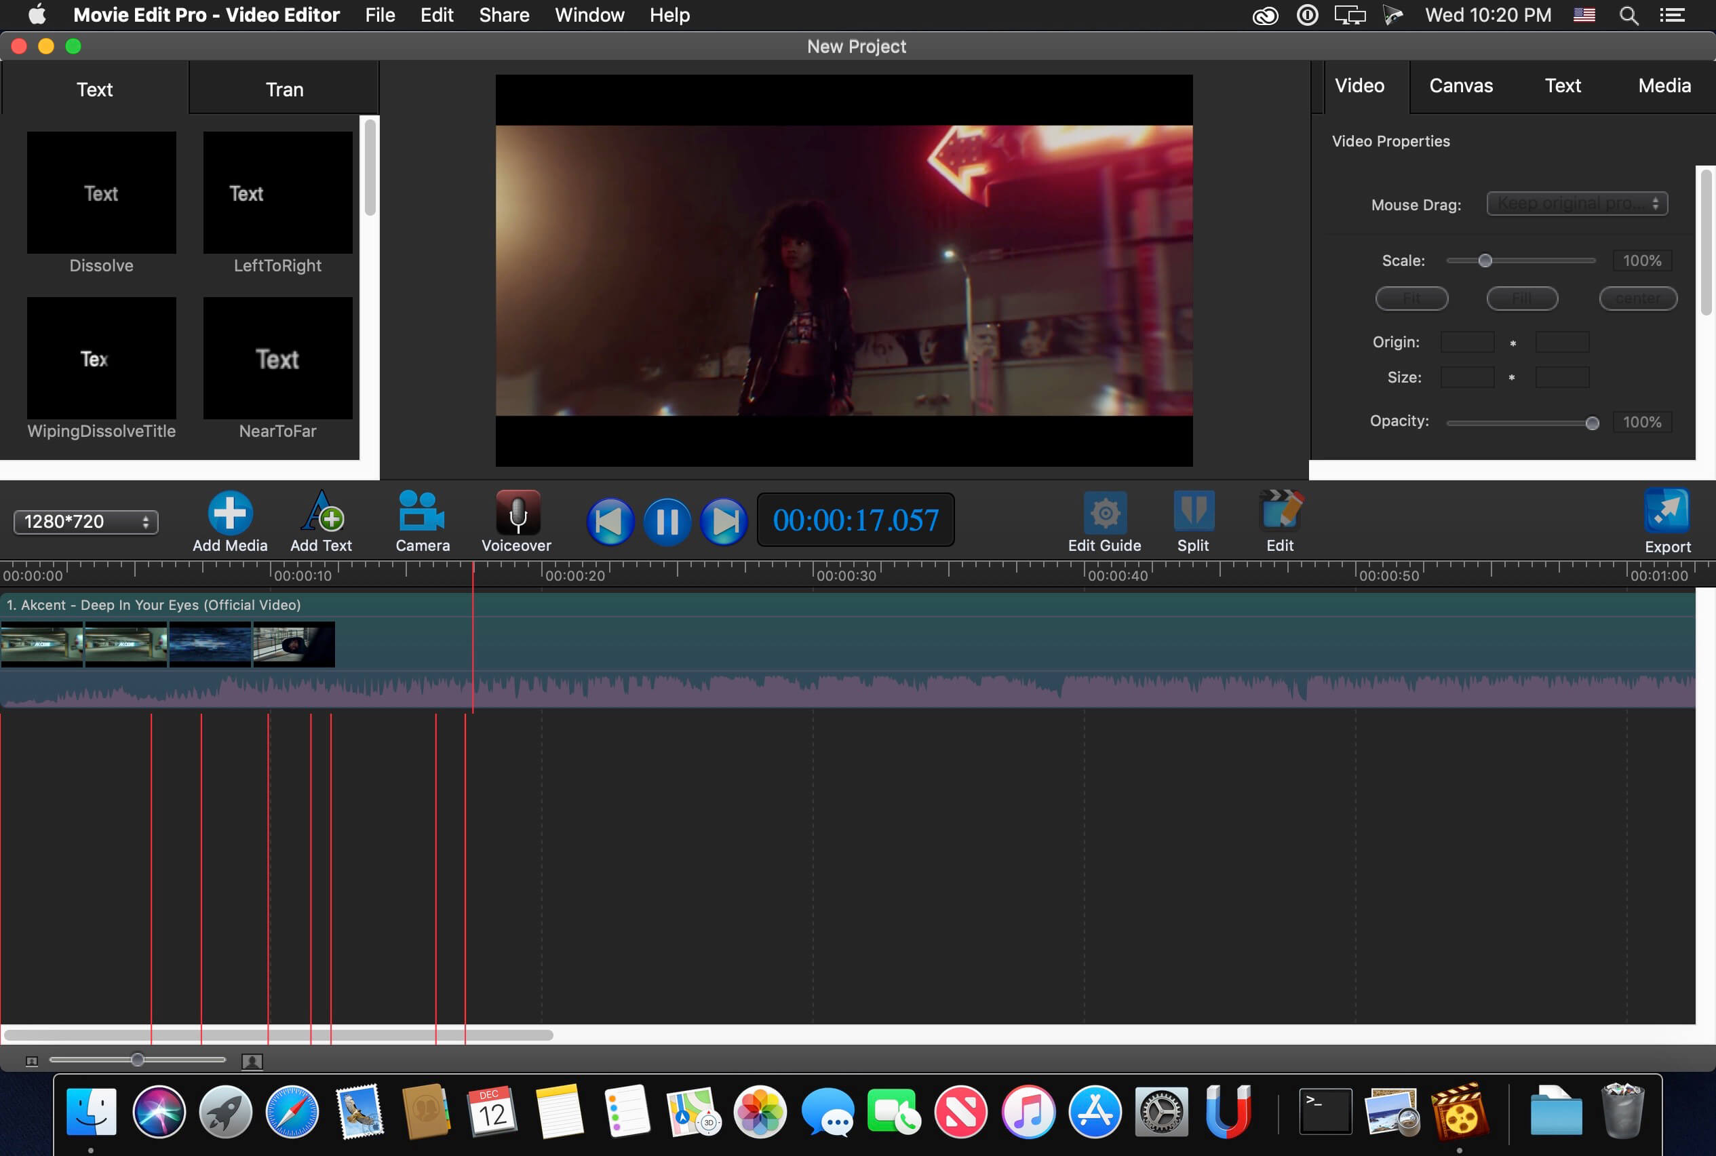This screenshot has width=1716, height=1156.
Task: Click the center alignment button
Action: (x=1637, y=298)
